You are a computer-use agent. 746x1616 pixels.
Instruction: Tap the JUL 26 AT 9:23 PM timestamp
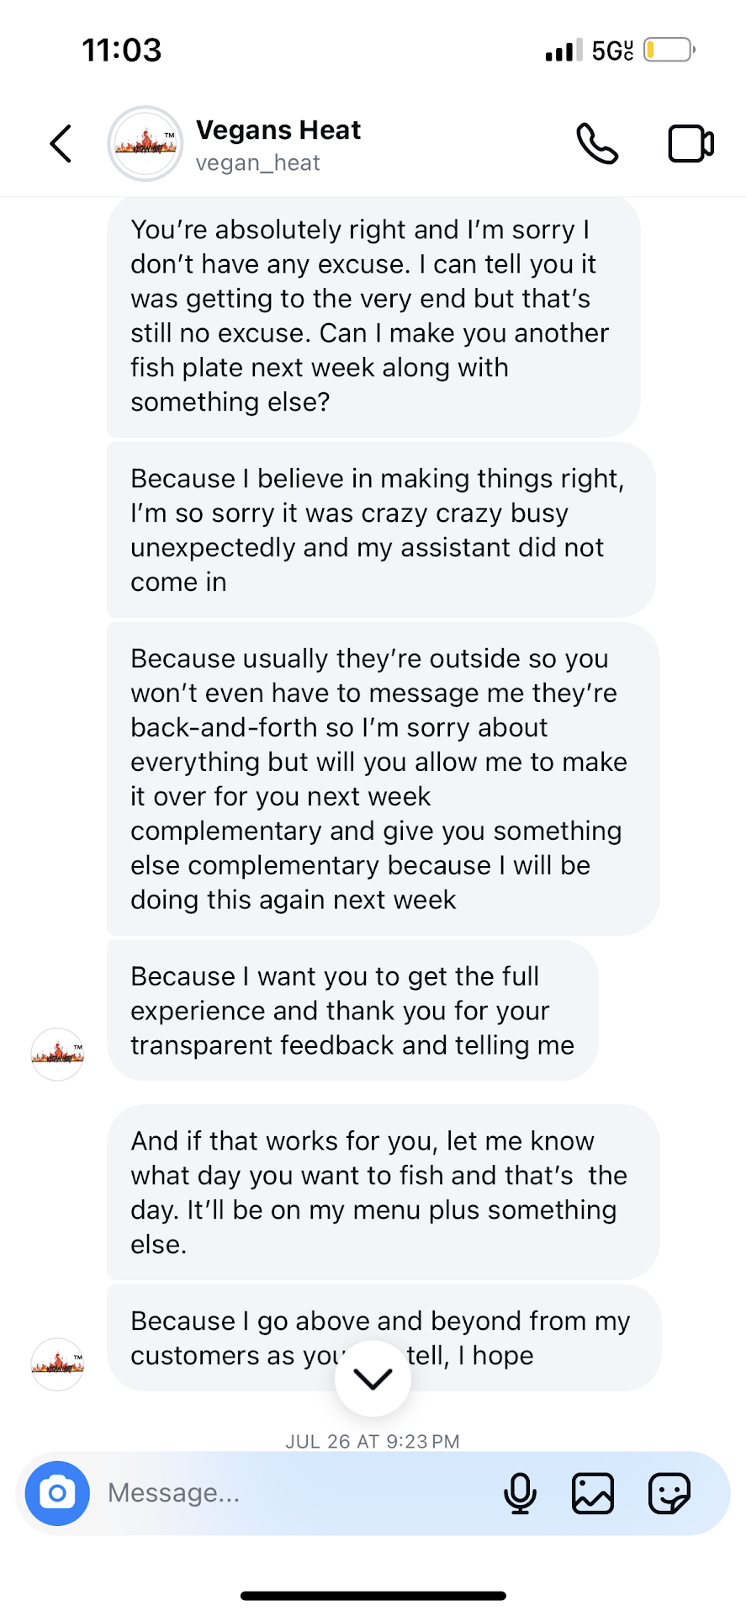tap(373, 1441)
